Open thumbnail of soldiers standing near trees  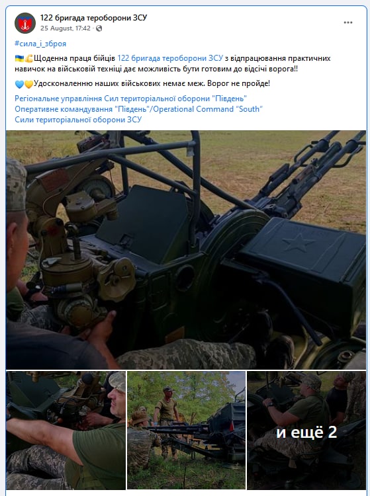coord(186,431)
